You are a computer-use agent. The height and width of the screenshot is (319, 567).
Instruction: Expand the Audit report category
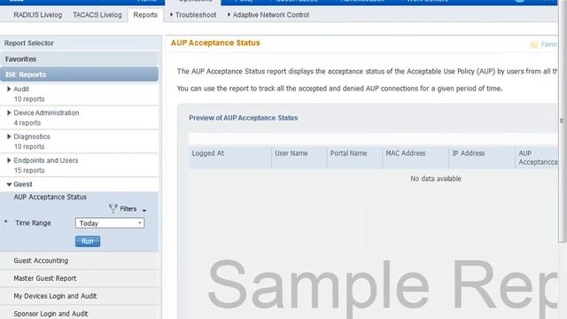(x=9, y=89)
